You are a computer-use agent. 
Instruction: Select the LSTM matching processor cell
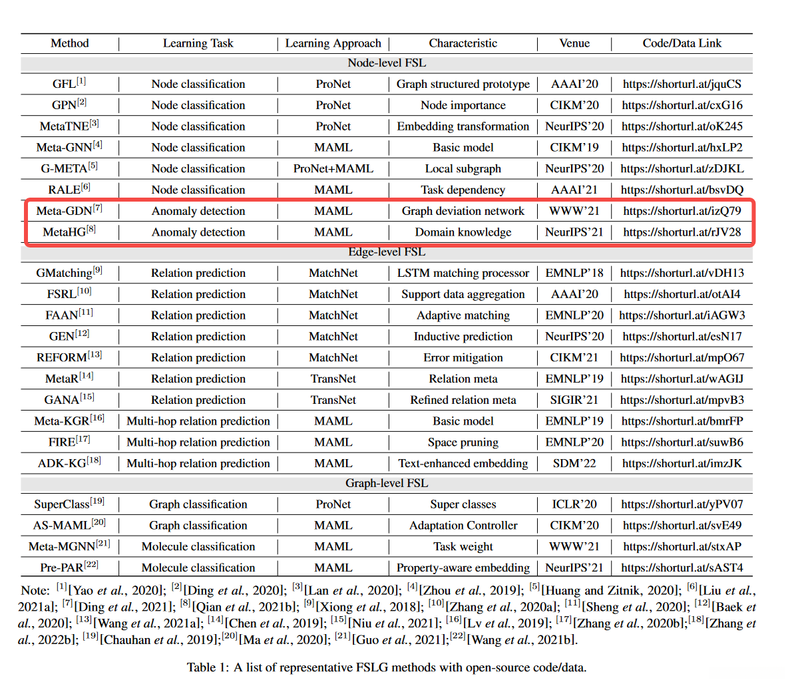(x=463, y=273)
